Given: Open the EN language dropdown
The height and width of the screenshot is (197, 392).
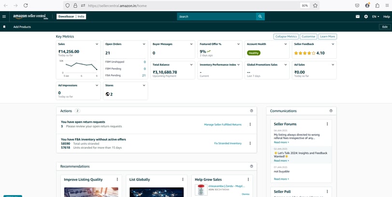Looking at the screenshot, I should point(376,16).
